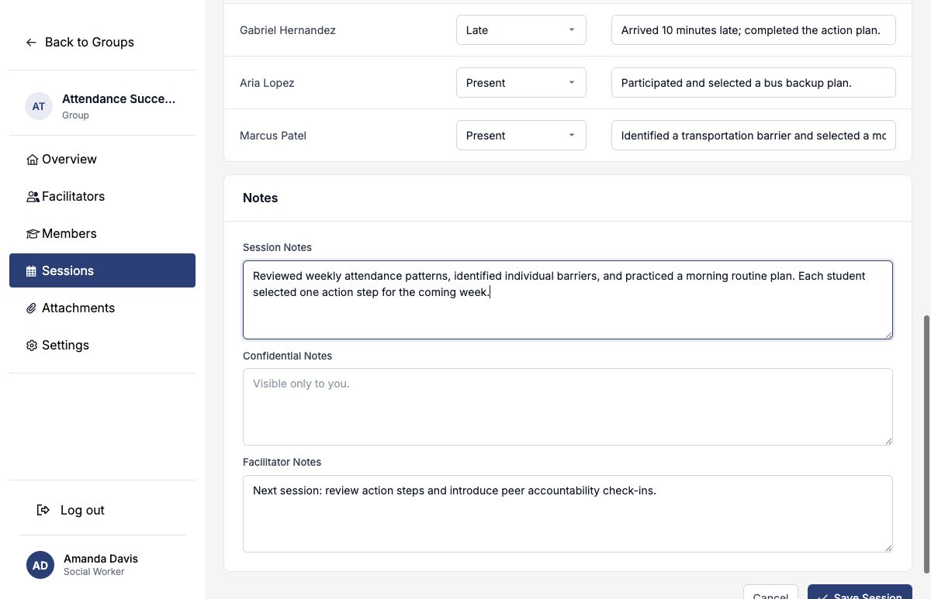Click the Log out door icon
Screen dimensions: 931x599
(x=43, y=510)
